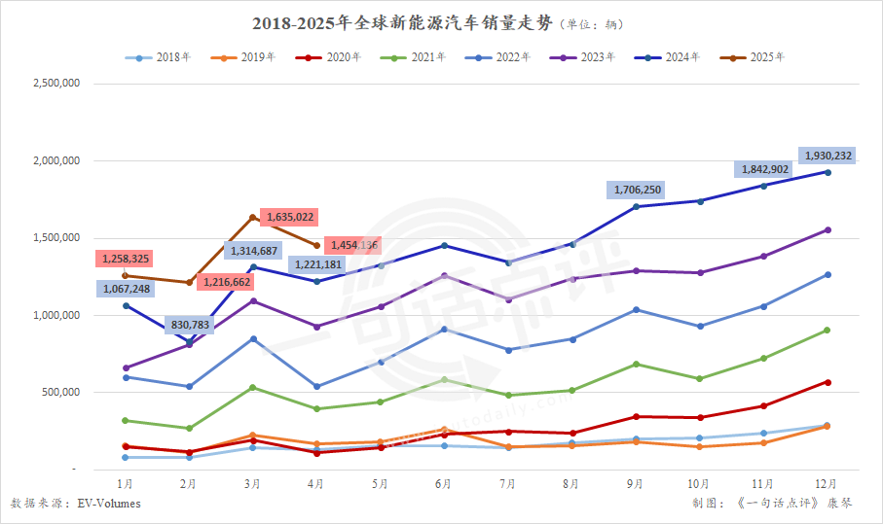Click the 1,930,232 data label

[x=828, y=156]
